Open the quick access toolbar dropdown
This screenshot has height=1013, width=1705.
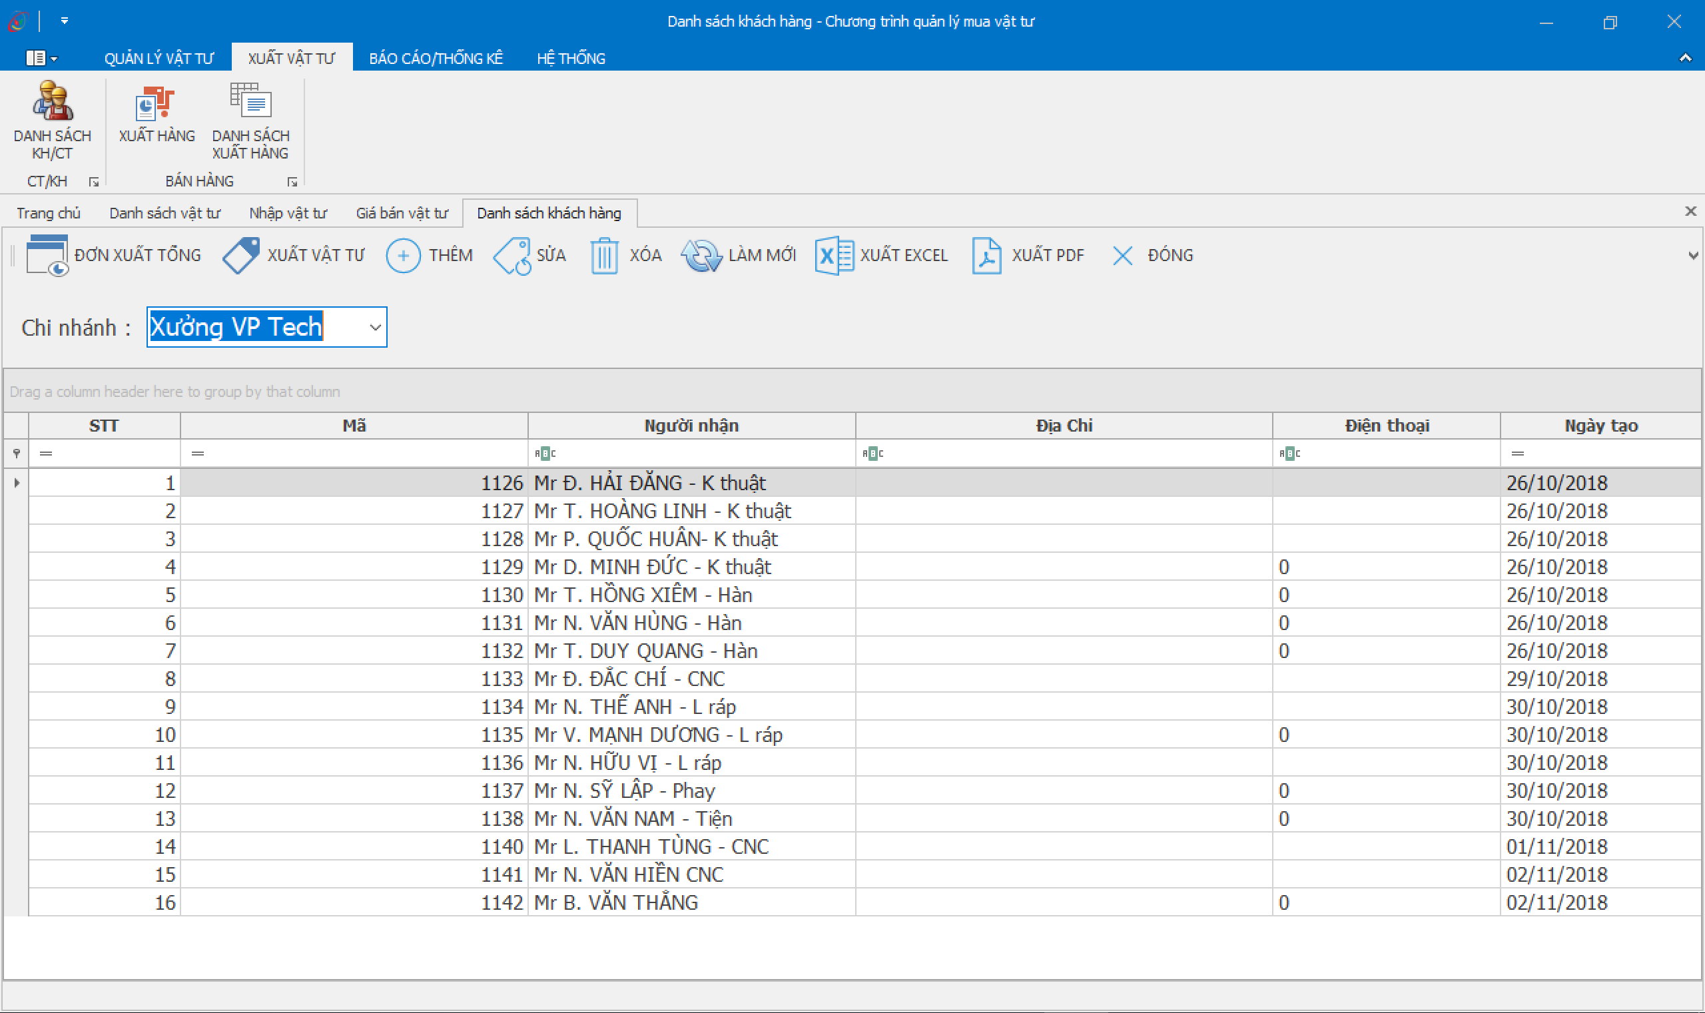coord(64,21)
